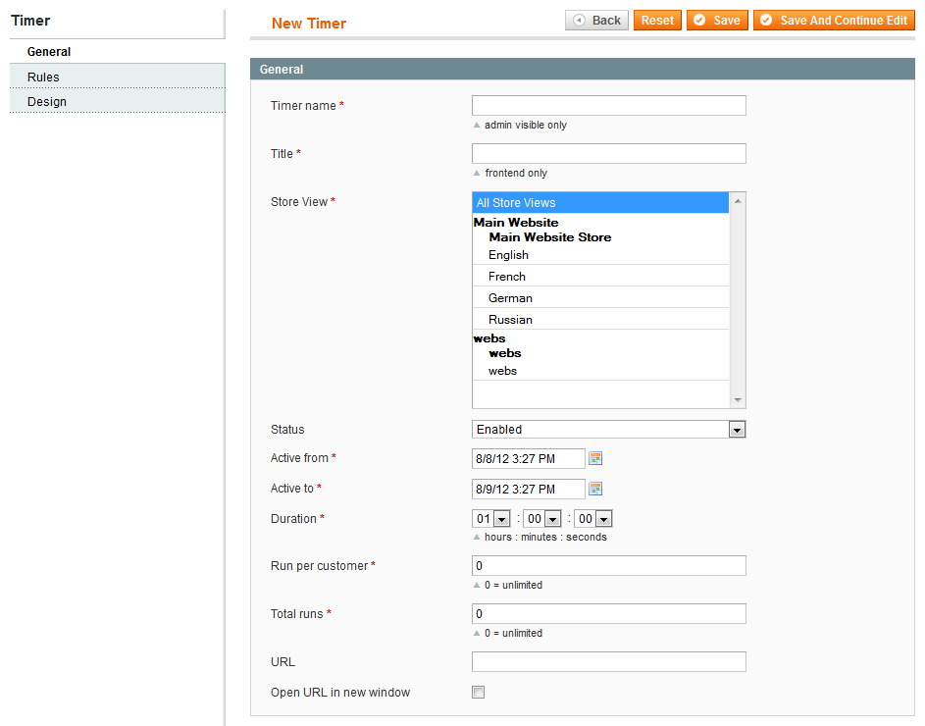Viewport: 925px width, 726px height.
Task: Toggle Open URL in new window checkbox
Action: click(478, 692)
